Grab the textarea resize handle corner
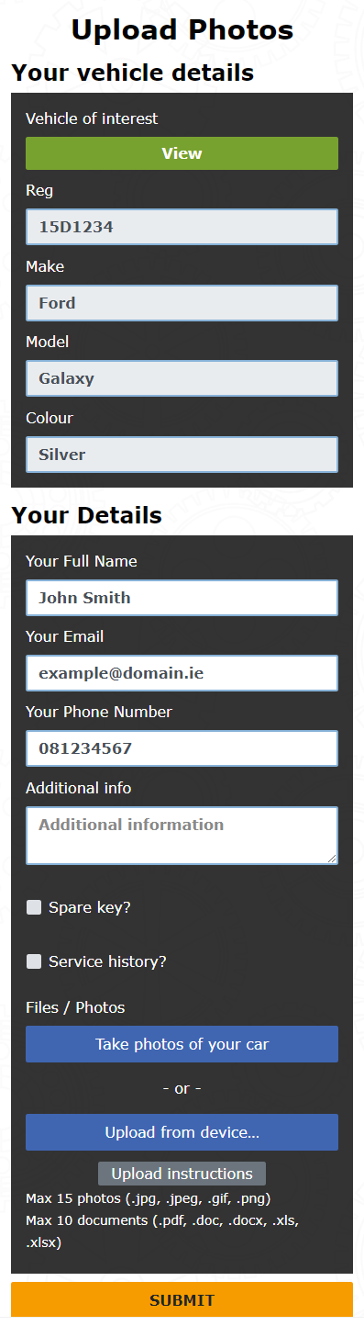Screen dimensions: 364x1326 click(x=331, y=858)
